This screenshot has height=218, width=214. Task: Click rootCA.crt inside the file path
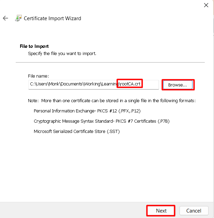click(130, 84)
